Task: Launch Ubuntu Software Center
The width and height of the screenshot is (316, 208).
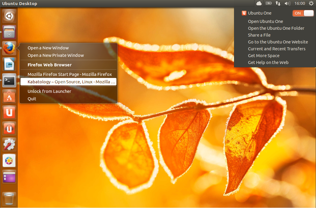Action: coord(9,96)
